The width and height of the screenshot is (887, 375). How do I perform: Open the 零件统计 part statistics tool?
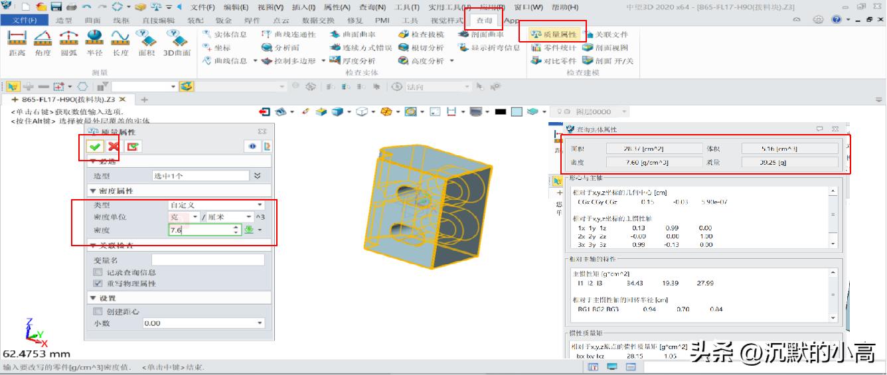(x=555, y=48)
